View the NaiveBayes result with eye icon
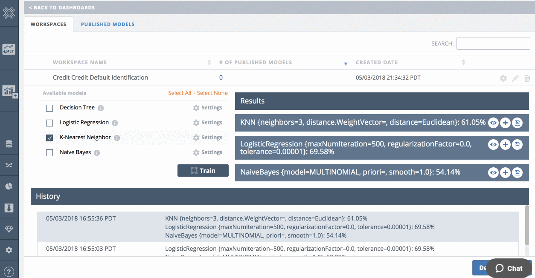This screenshot has height=278, width=535. (493, 172)
